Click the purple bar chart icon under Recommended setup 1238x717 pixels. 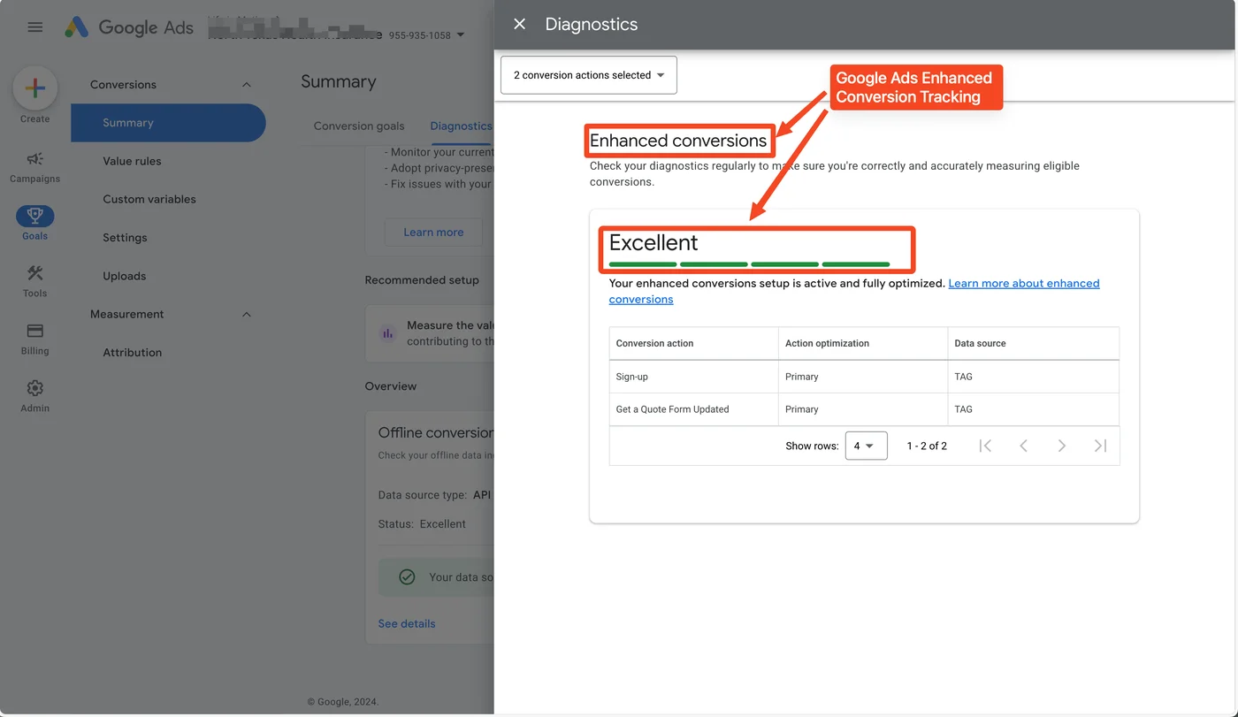[386, 333]
